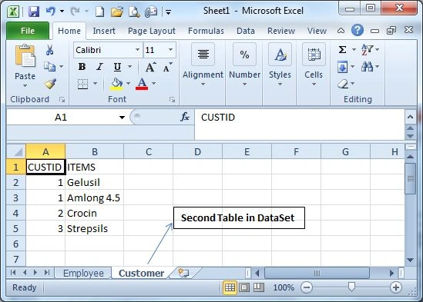Click the Clear eraser icon
Viewport: 423px width, 302px height.
click(343, 84)
